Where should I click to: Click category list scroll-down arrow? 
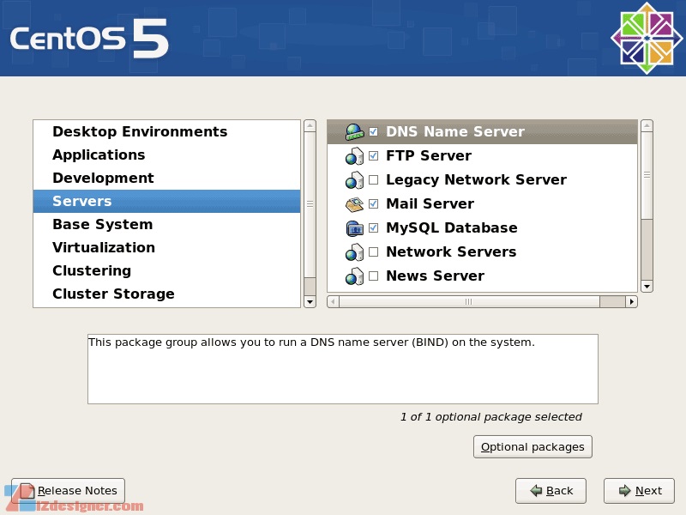(x=310, y=302)
